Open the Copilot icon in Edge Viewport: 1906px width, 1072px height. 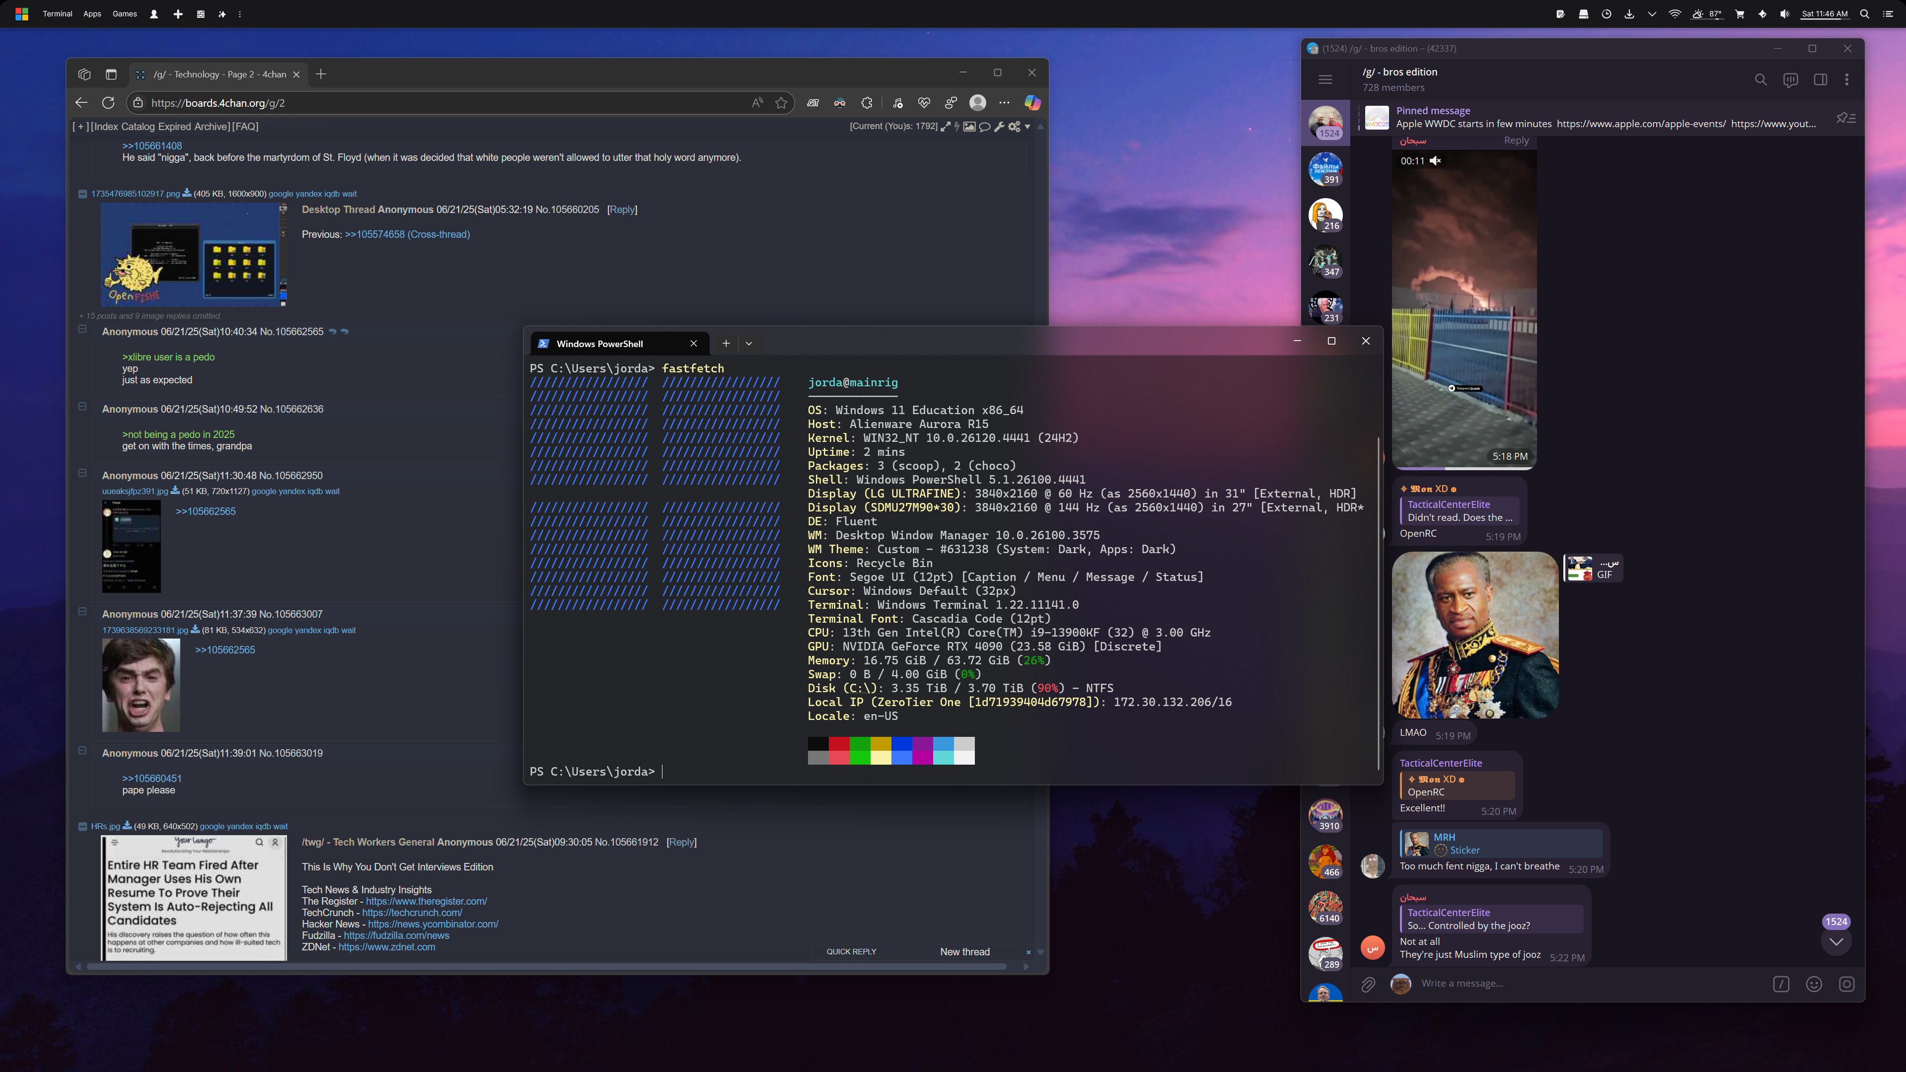(1032, 103)
